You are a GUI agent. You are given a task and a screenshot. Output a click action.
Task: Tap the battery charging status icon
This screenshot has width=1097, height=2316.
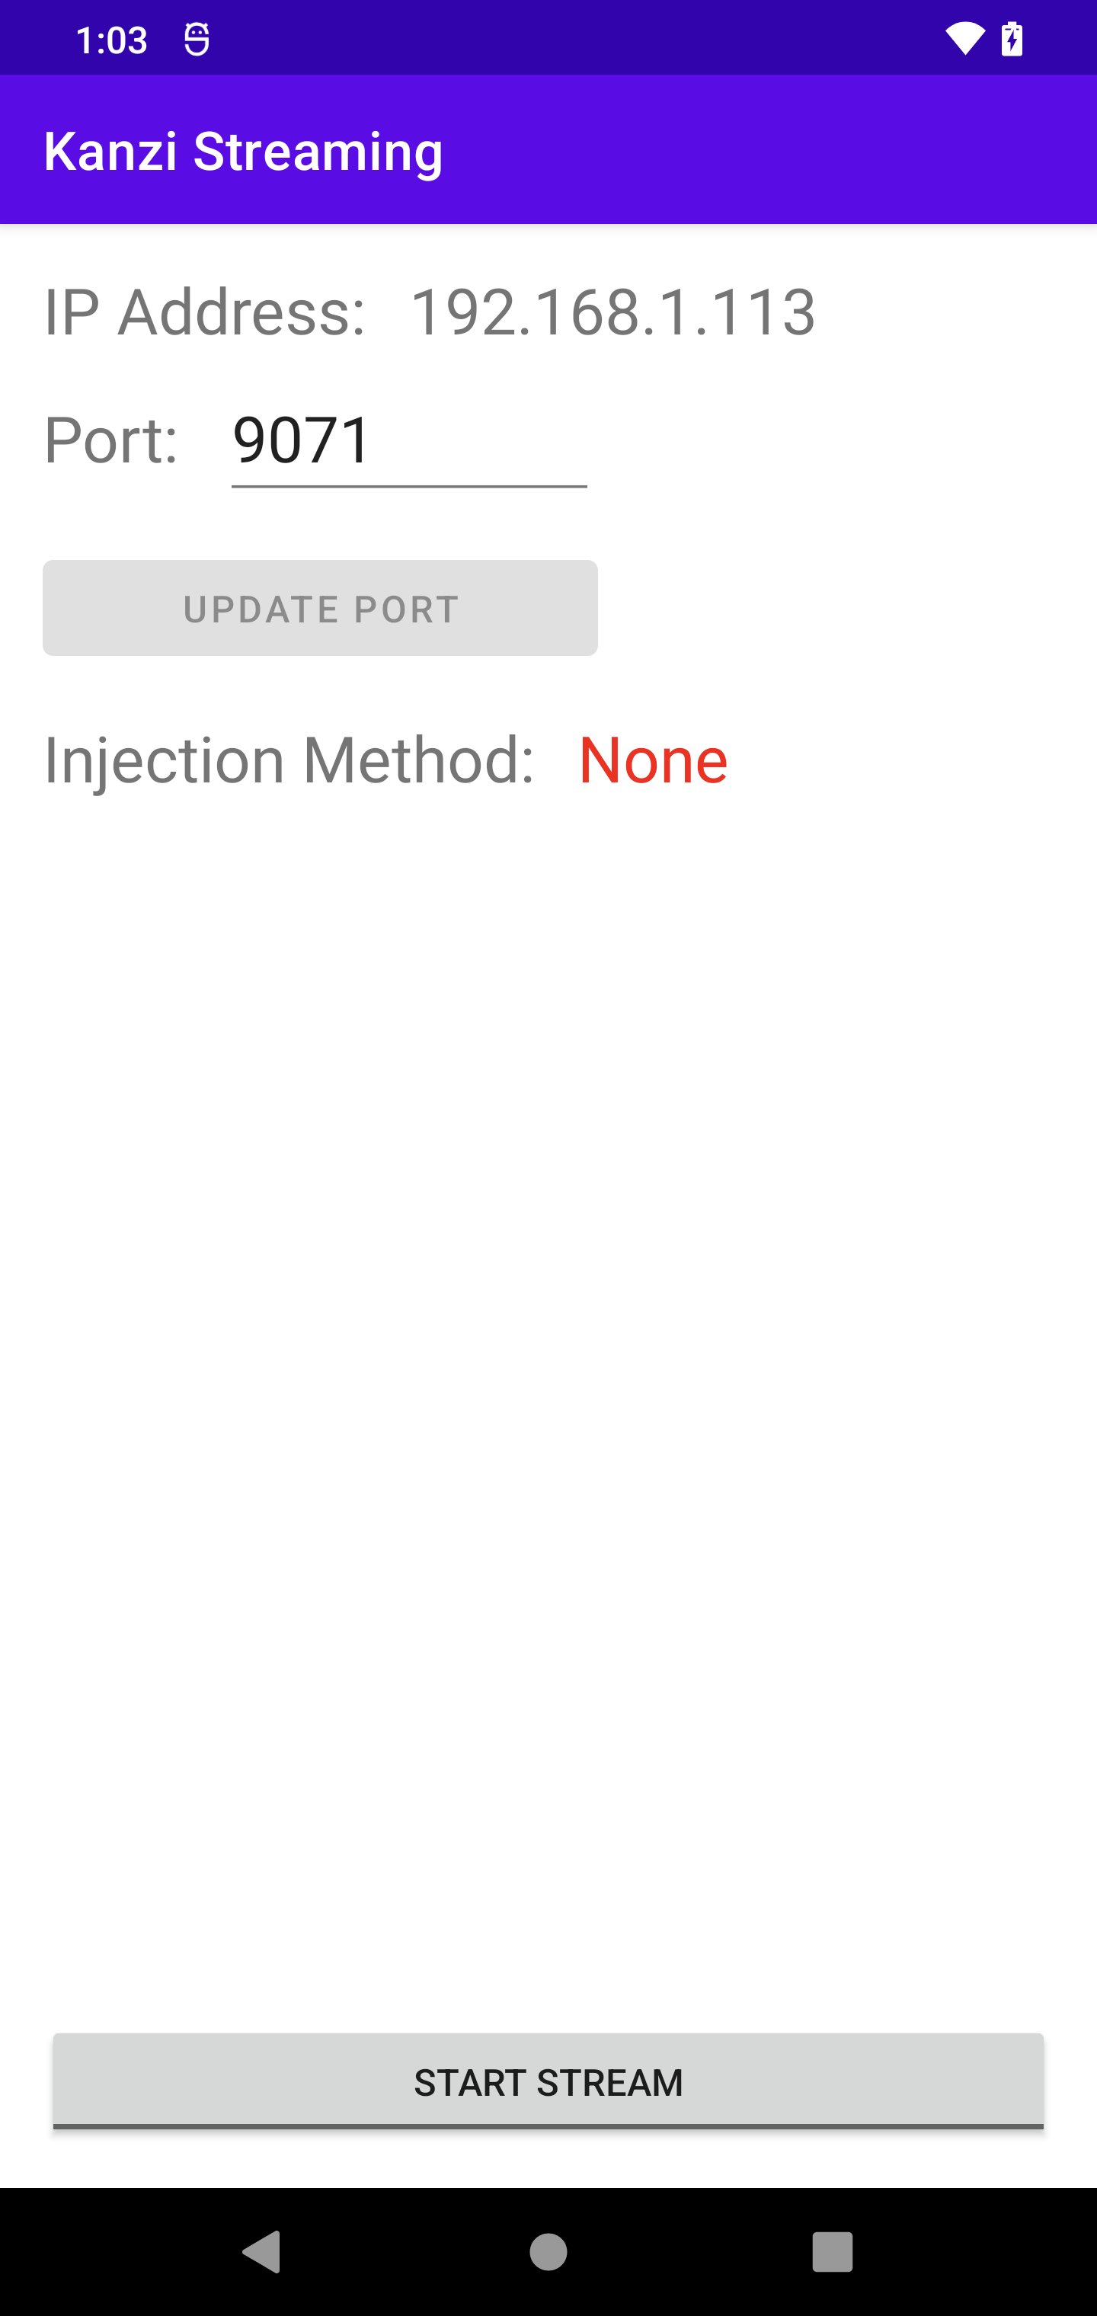[1012, 40]
